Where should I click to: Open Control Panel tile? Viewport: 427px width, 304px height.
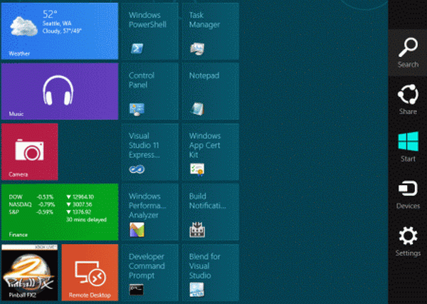150,91
